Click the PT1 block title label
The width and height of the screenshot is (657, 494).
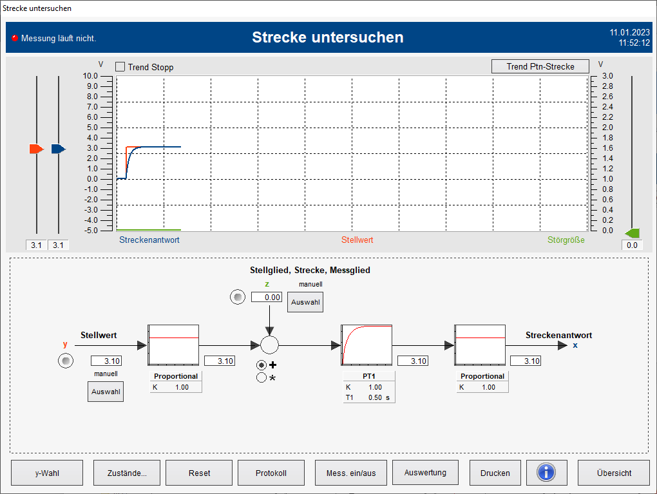[368, 376]
